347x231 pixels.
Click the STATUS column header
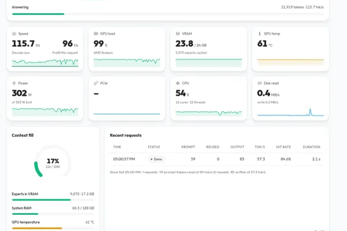[x=154, y=147]
